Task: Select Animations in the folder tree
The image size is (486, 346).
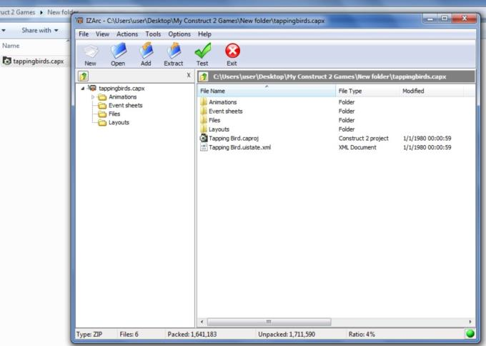Action: tap(122, 97)
